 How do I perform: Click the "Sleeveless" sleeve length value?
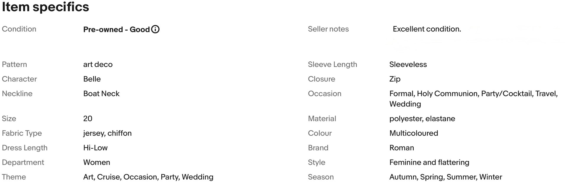(408, 64)
